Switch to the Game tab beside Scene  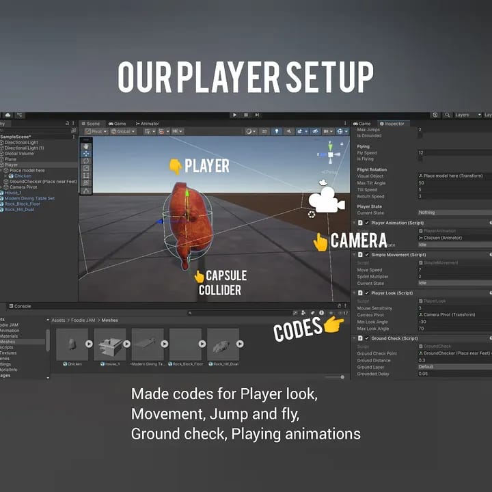tap(117, 124)
